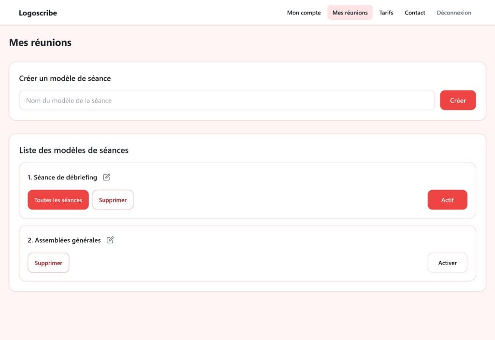The image size is (495, 340).
Task: Edit the Séance de débriefing model name
Action: [107, 177]
